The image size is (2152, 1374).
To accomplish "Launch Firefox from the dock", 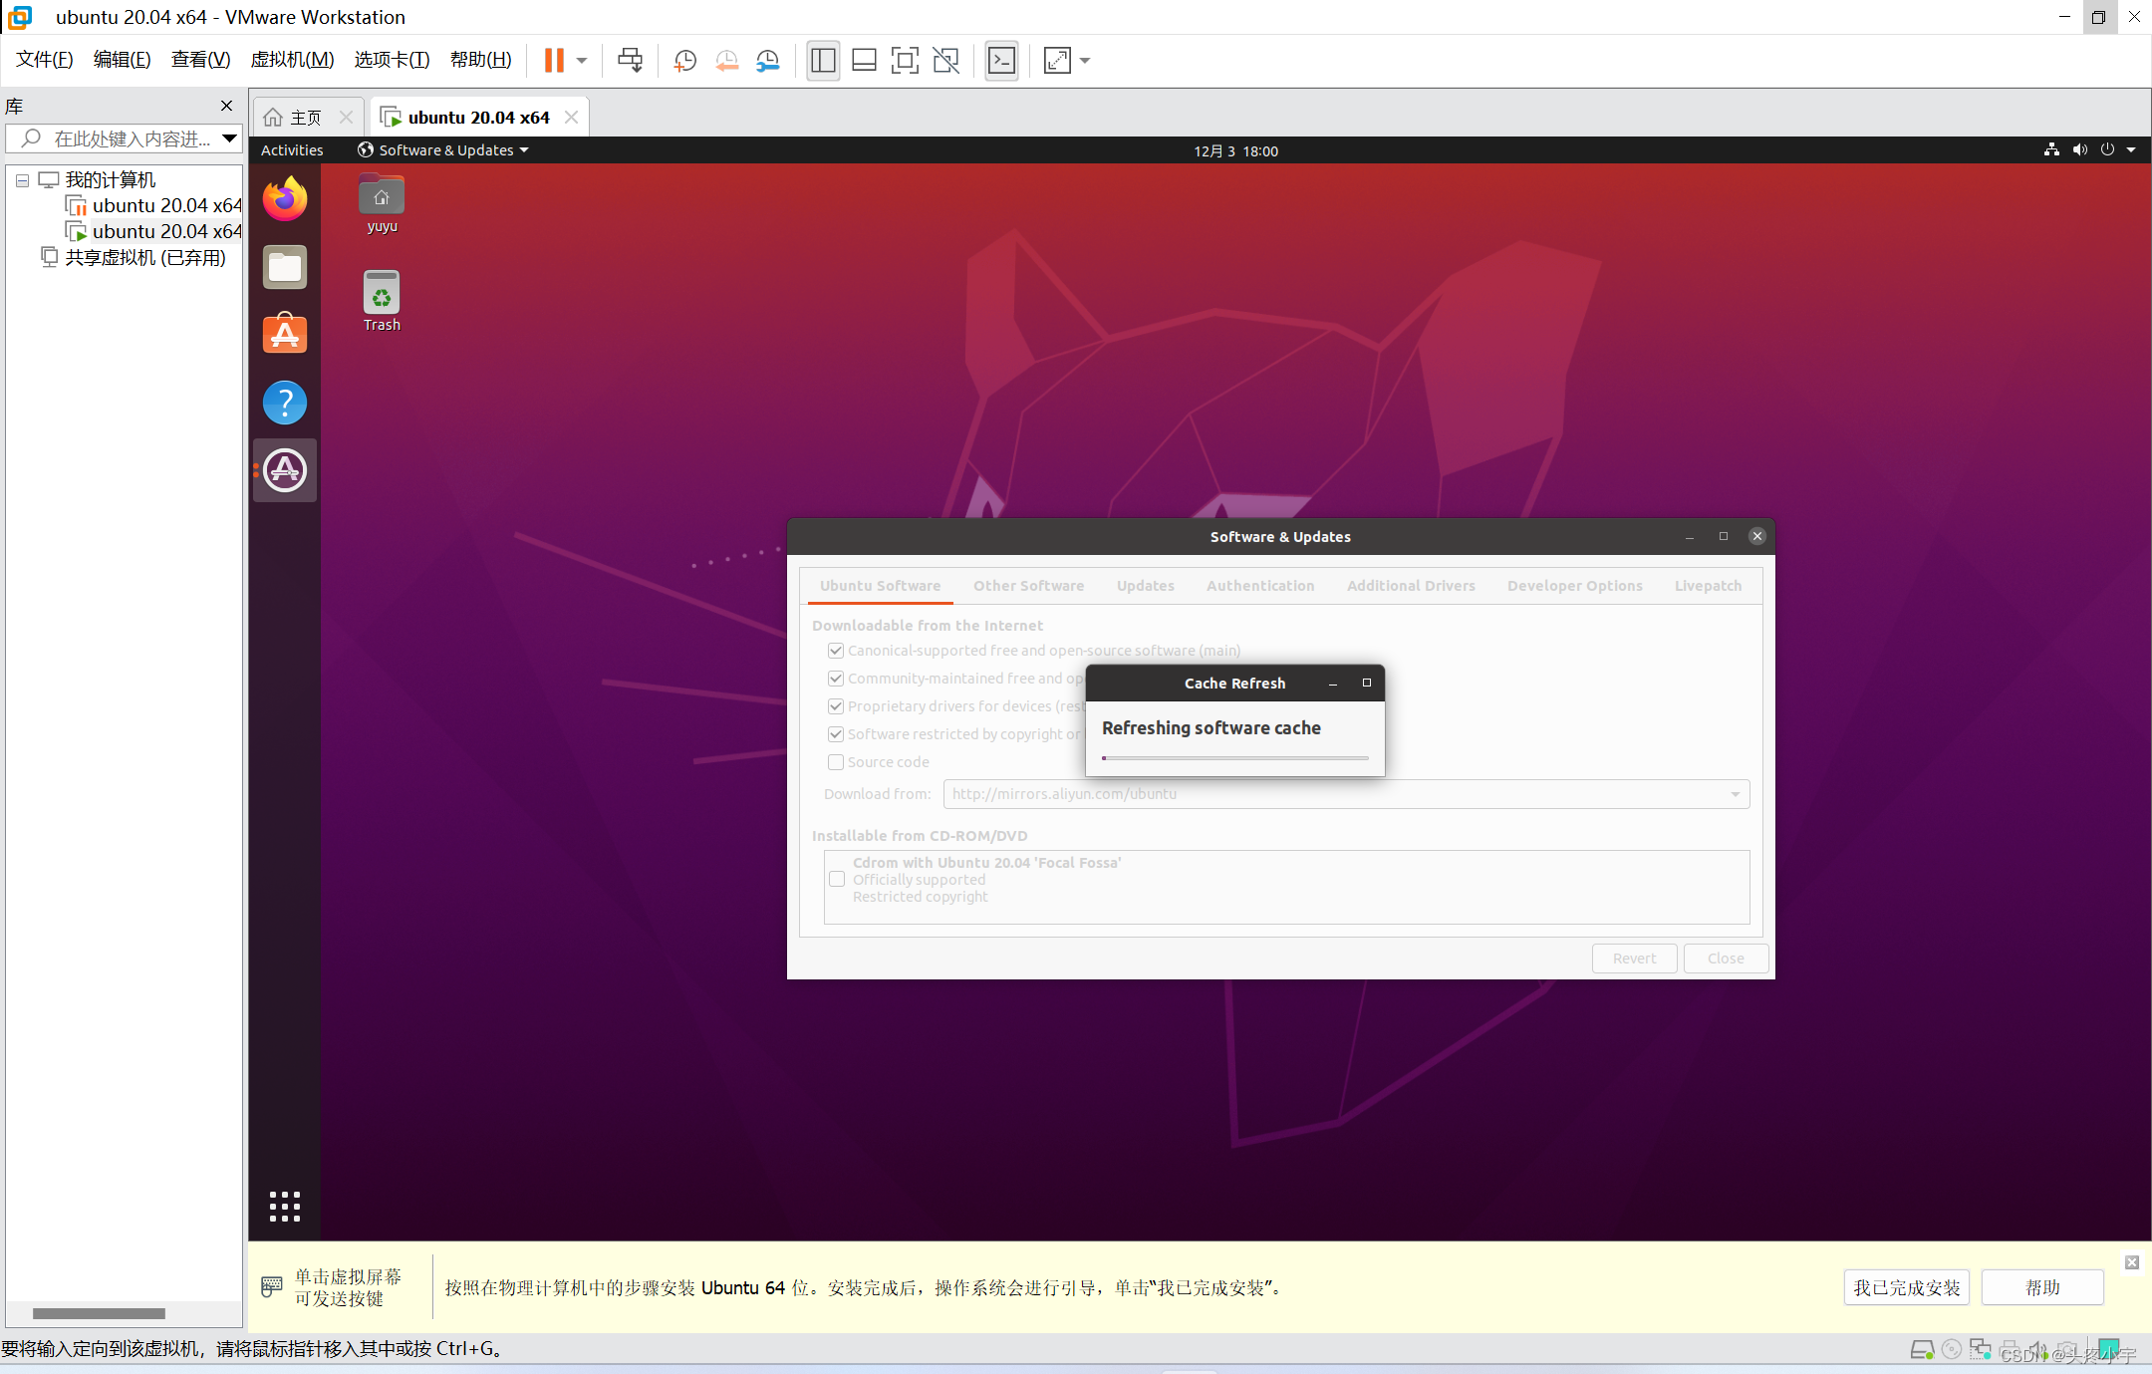I will tap(285, 198).
